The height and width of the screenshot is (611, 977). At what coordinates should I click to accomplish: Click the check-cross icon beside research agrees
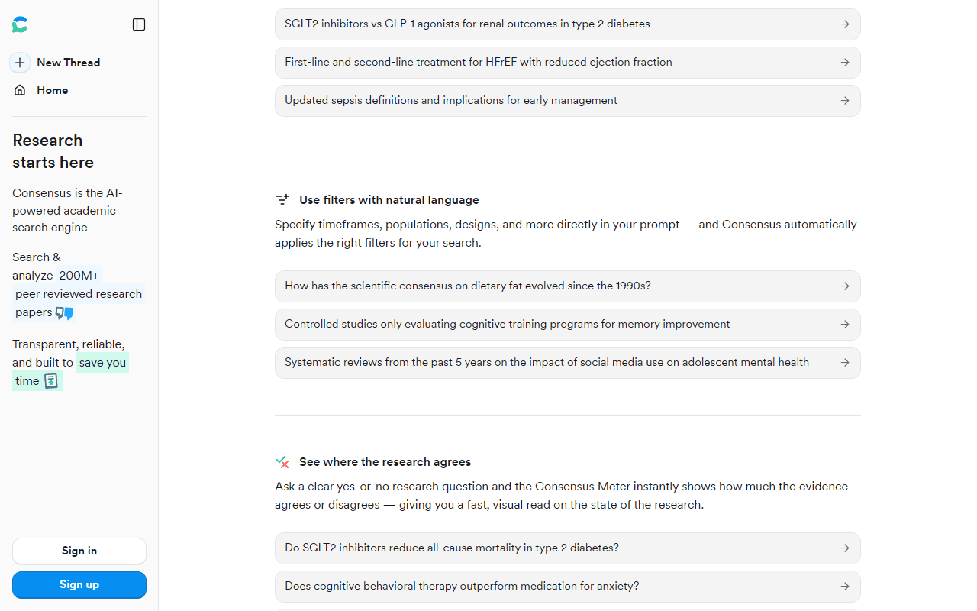tap(282, 461)
